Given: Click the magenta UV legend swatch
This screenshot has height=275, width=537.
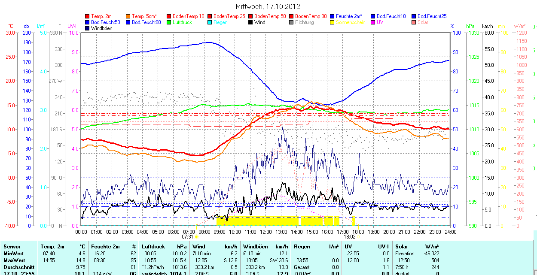Looking at the screenshot, I should [x=373, y=22].
